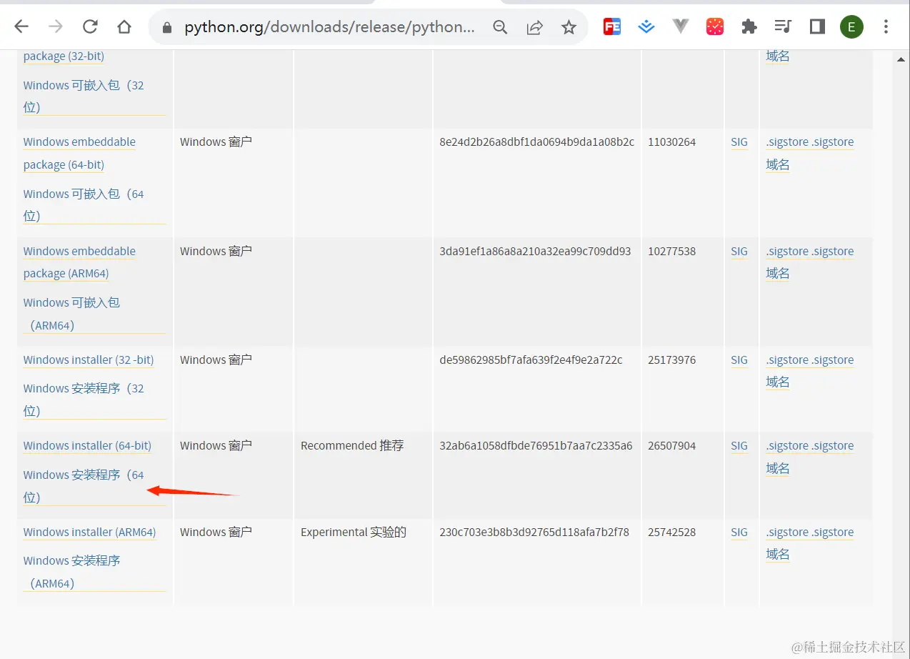The width and height of the screenshot is (910, 659).
Task: Click 域名 link in installer ARM64 row
Action: click(778, 554)
